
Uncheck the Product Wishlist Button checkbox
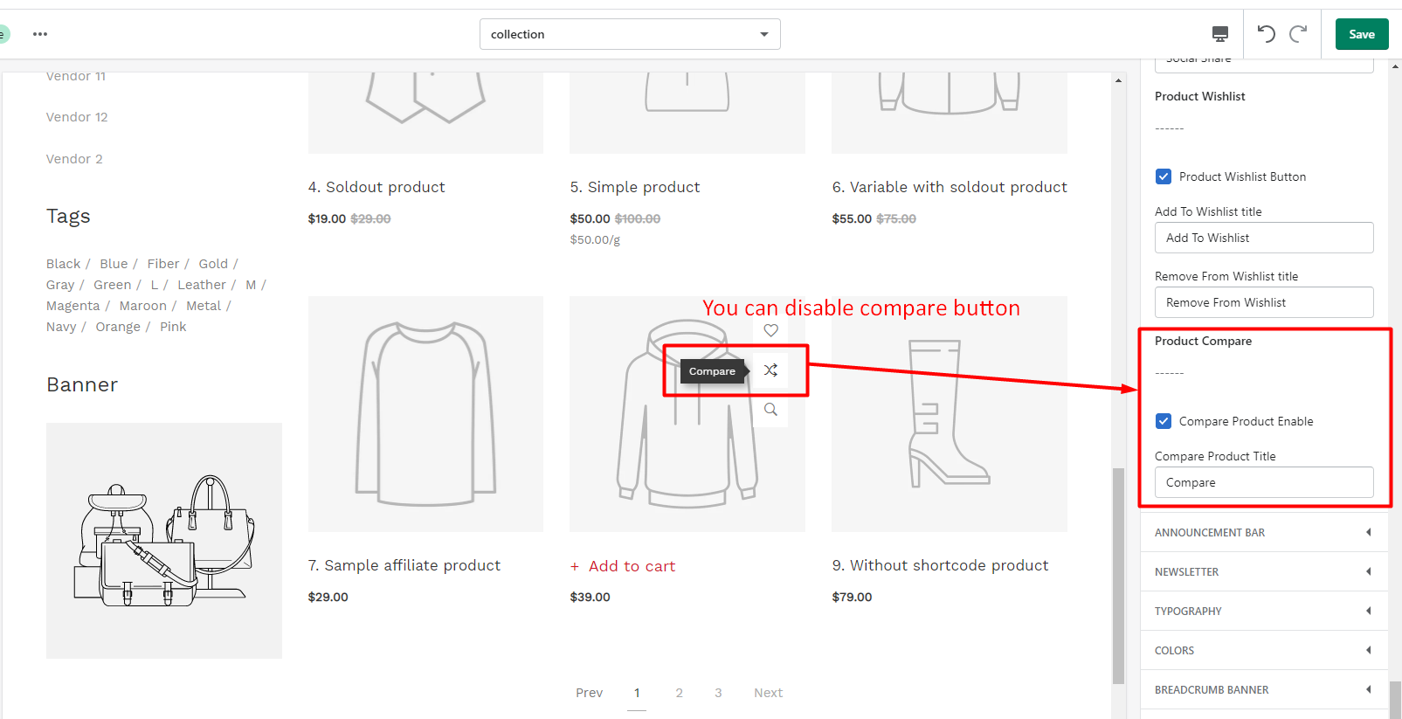click(1164, 176)
